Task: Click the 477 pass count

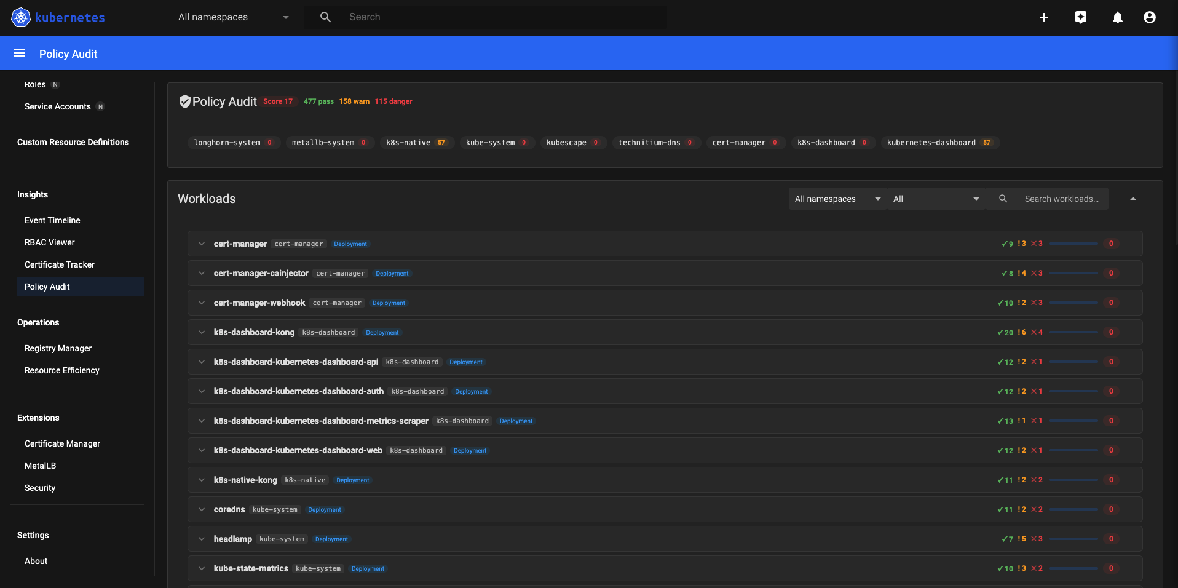Action: tap(318, 101)
